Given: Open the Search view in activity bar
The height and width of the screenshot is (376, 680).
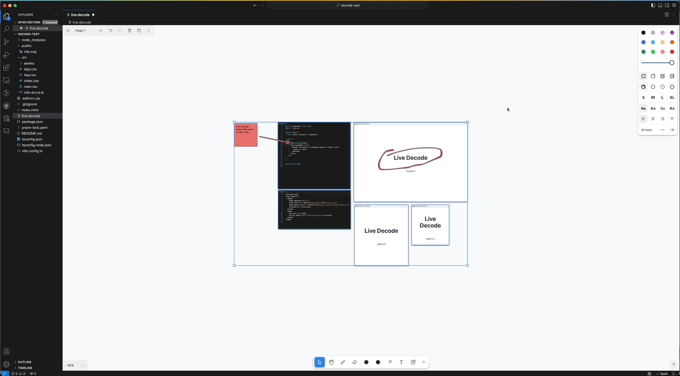Looking at the screenshot, I should tap(6, 29).
